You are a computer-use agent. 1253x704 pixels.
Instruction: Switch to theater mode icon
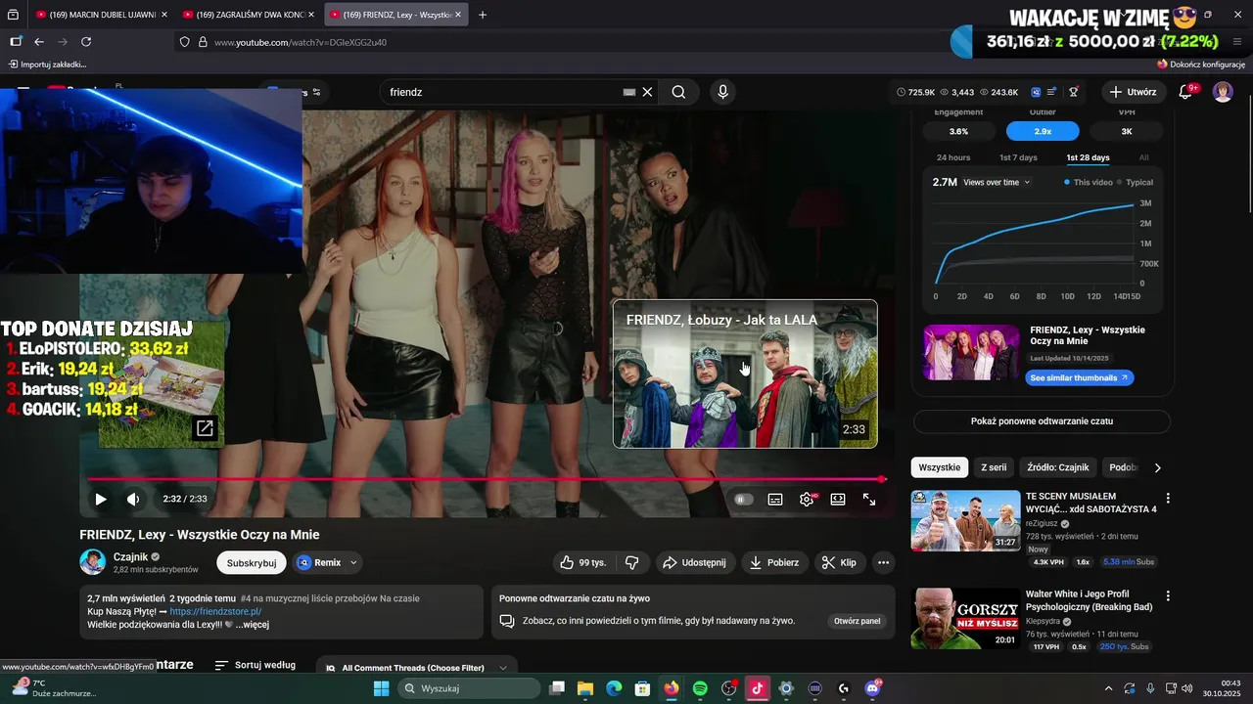click(838, 499)
